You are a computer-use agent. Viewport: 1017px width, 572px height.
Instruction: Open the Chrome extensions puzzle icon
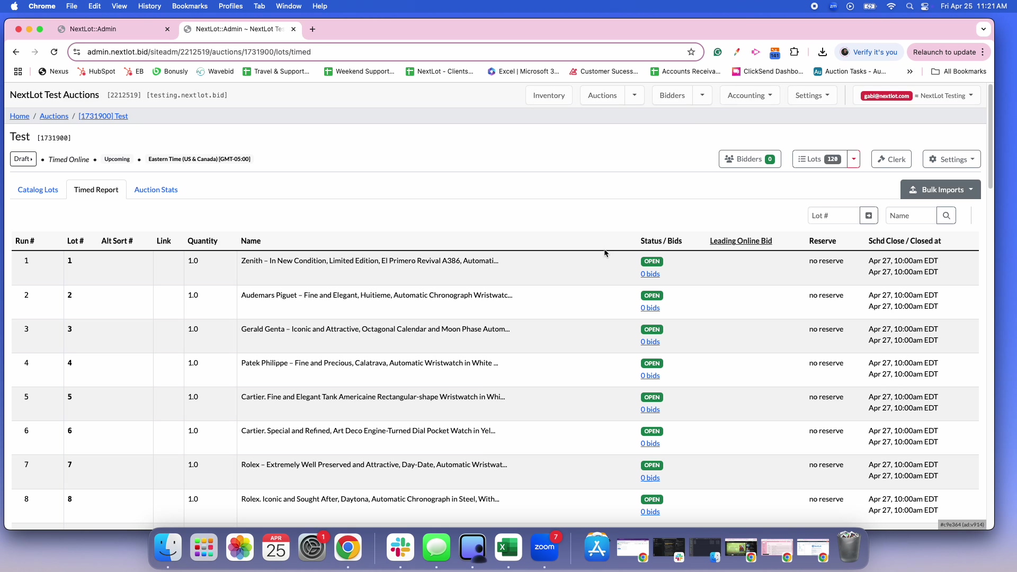[794, 52]
